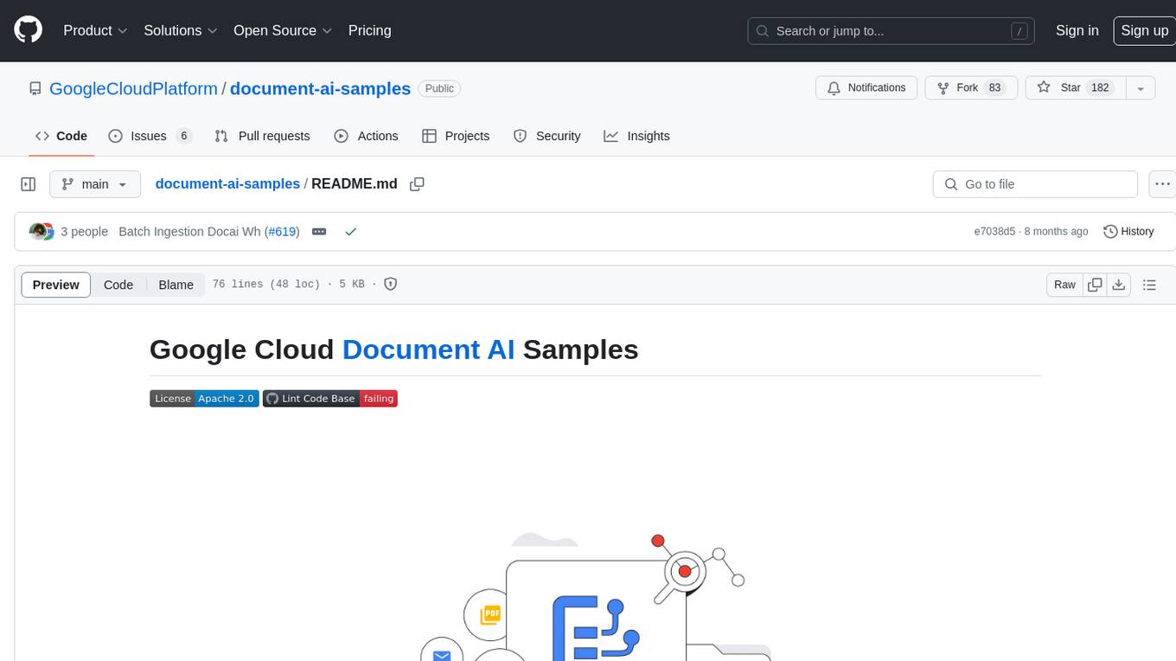Select the Blame view toggle

tap(176, 285)
